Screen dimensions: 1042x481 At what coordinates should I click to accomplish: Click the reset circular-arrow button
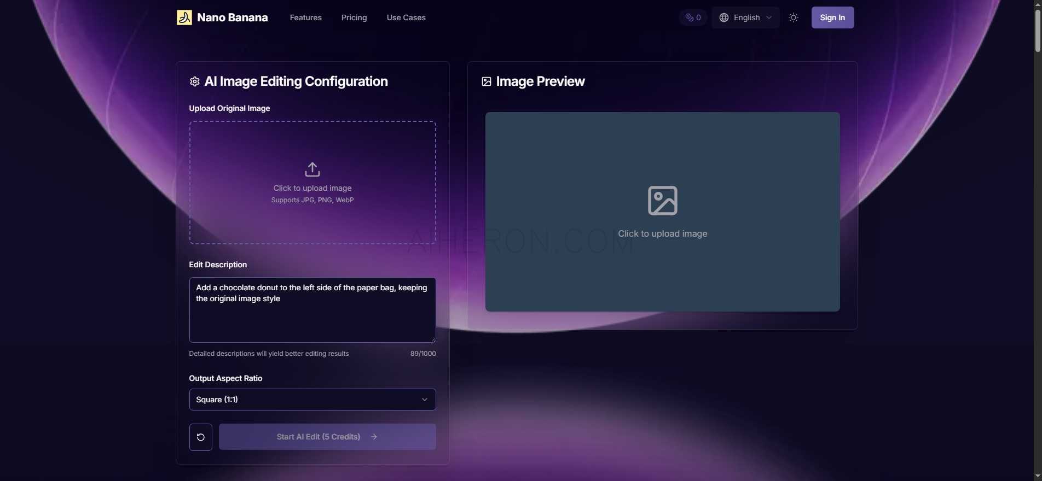click(201, 437)
